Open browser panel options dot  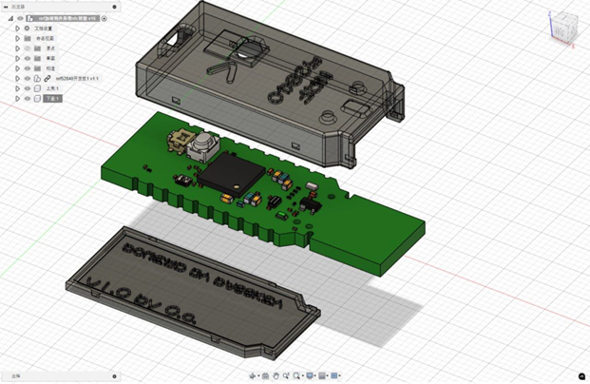115,7
